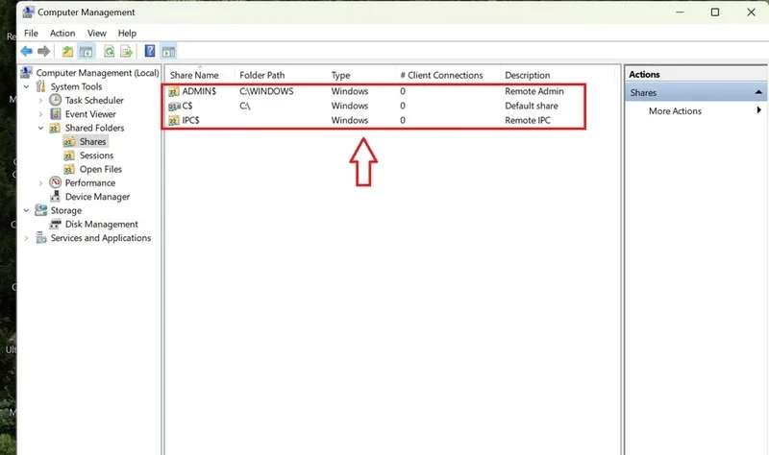Screen dimensions: 769x455
Task: Toggle Show/Hide Console Tree toolbar button
Action: (x=87, y=51)
